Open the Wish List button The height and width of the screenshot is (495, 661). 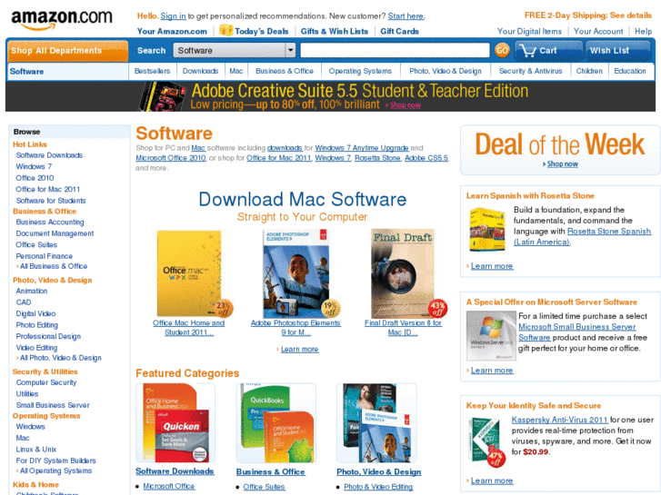[617, 51]
